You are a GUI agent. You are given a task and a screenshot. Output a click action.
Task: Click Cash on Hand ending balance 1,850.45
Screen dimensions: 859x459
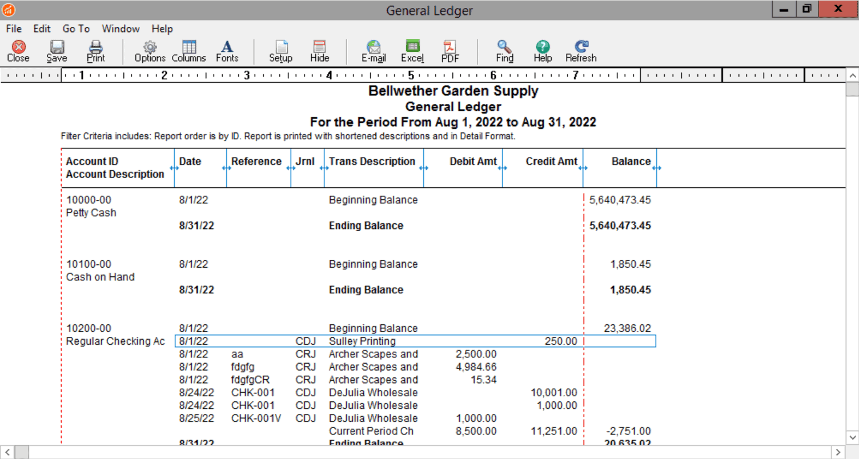coord(631,290)
